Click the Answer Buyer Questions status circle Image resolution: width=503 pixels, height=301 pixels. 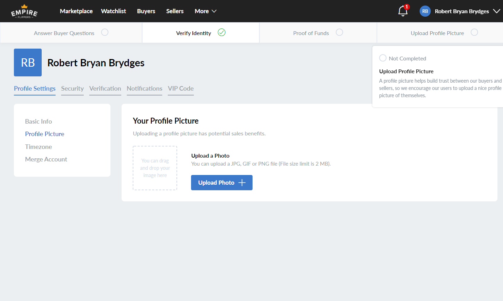105,32
